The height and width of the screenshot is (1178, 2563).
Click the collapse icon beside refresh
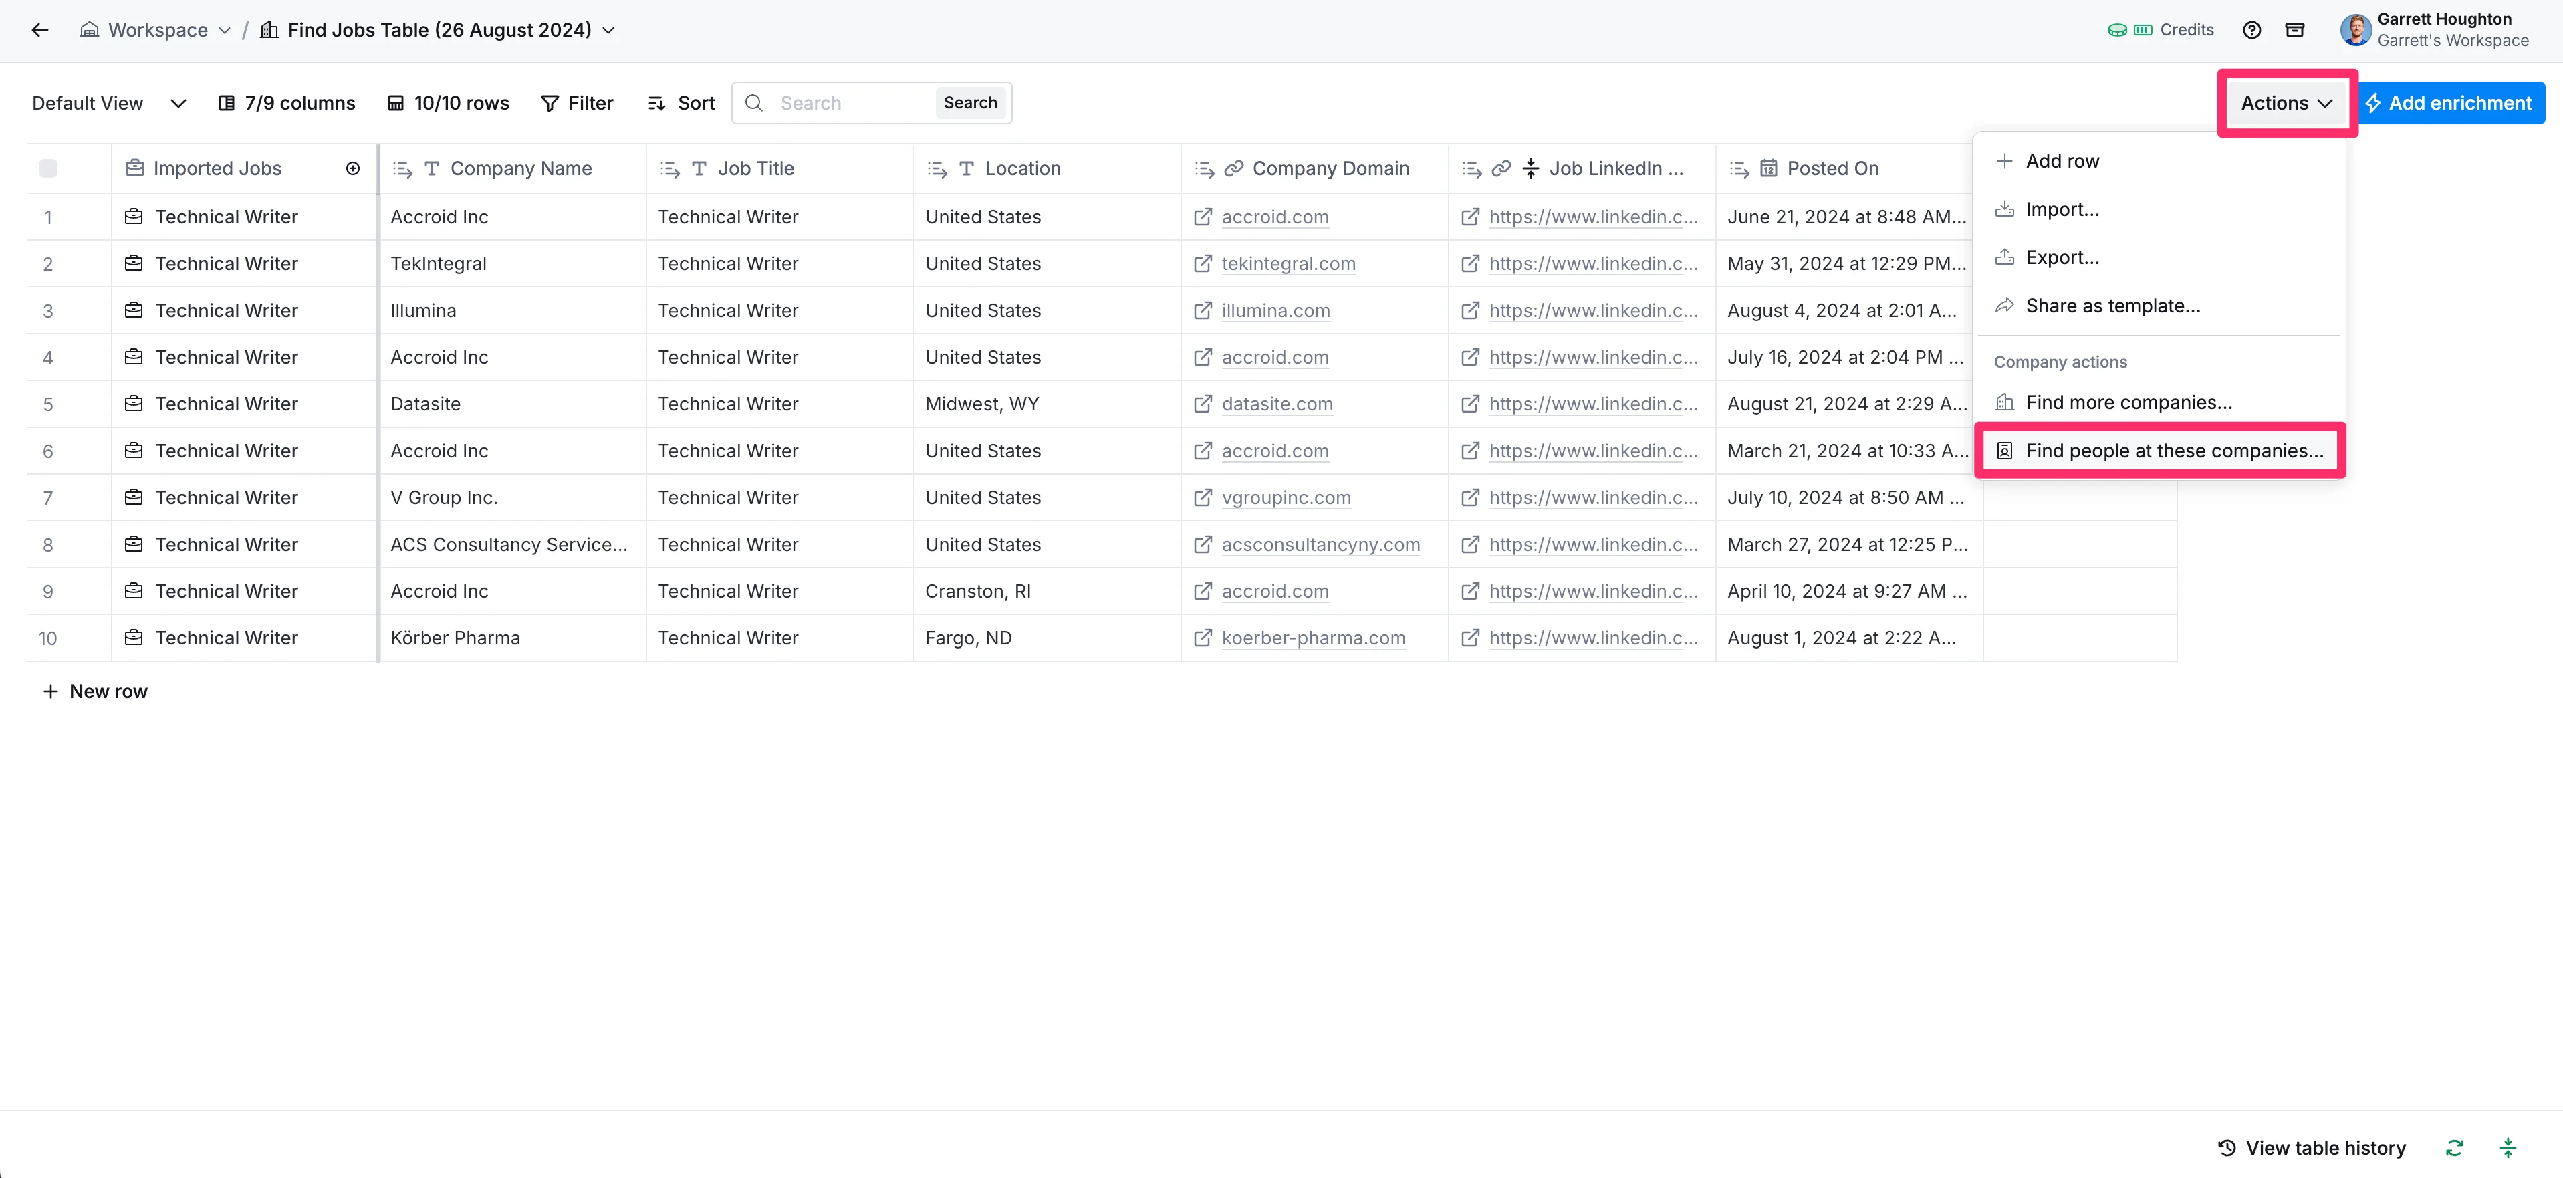[x=2508, y=1147]
